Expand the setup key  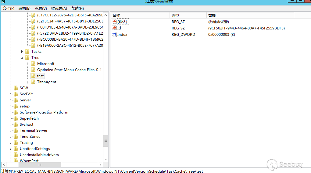[x=10, y=107]
